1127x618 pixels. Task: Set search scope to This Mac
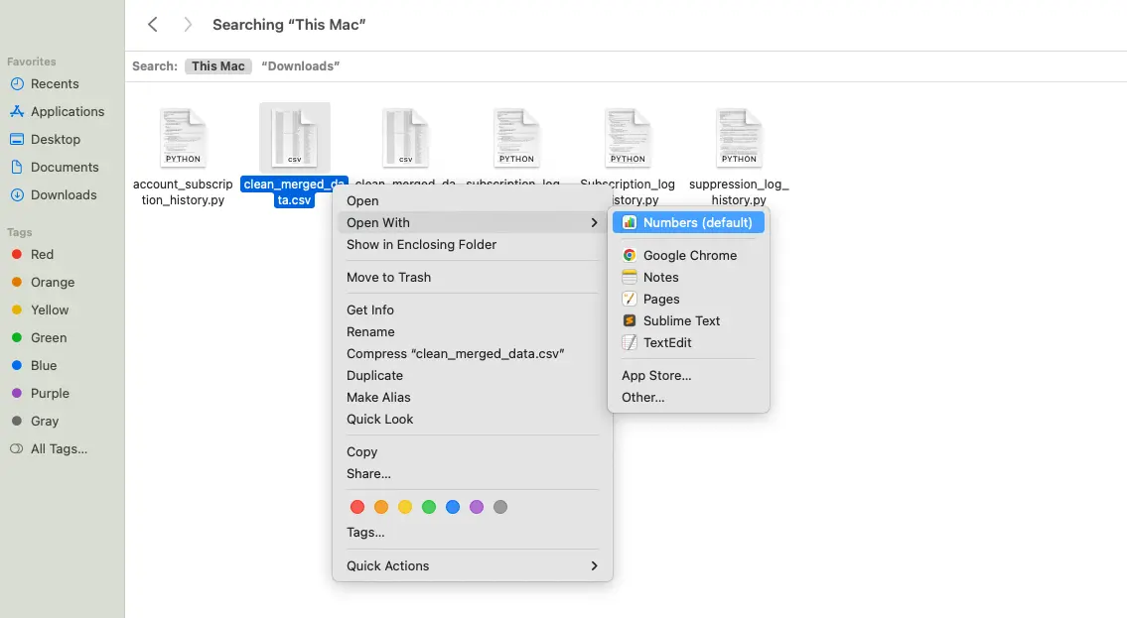(217, 66)
